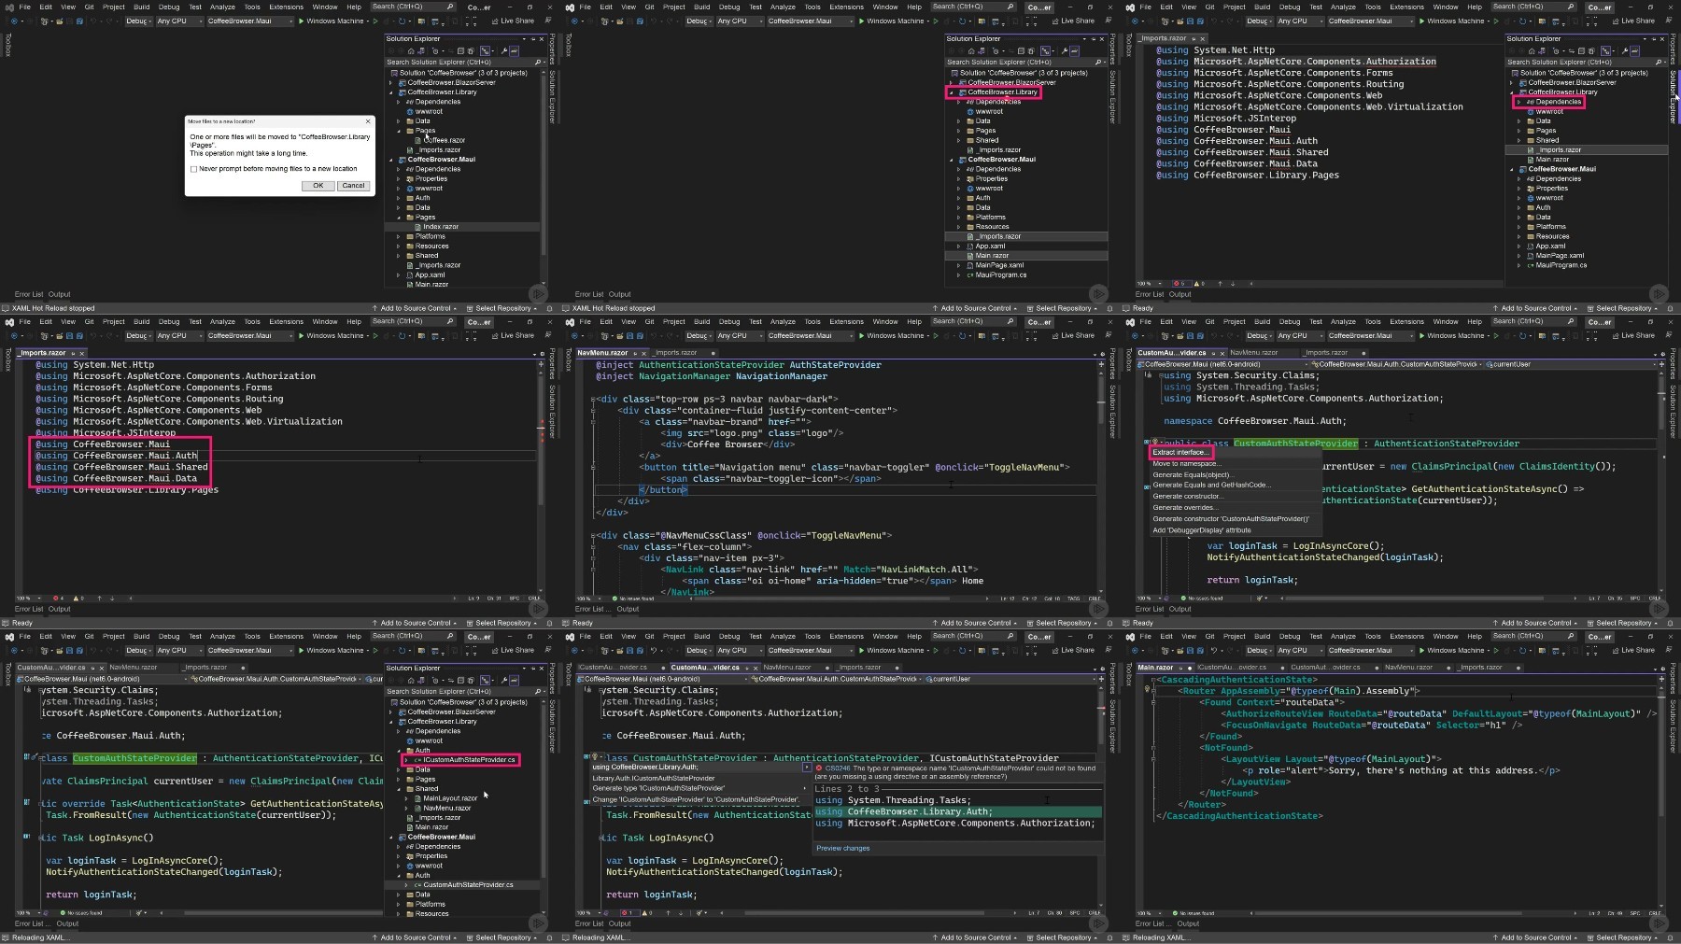The width and height of the screenshot is (1681, 944).
Task: Open Output tab below the Main.razor editor
Action: point(1187,923)
